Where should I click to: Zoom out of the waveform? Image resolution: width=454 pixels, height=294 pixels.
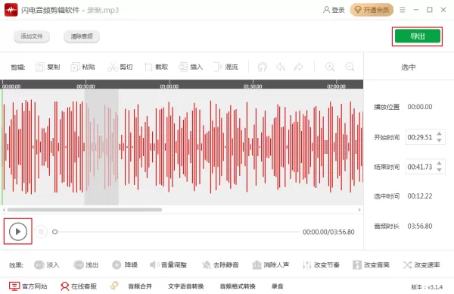350,67
